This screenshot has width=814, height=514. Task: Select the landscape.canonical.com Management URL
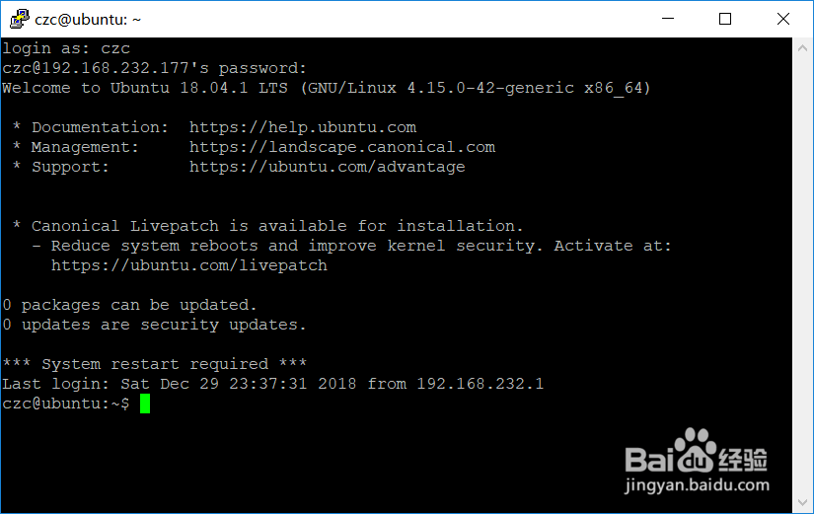tap(341, 147)
